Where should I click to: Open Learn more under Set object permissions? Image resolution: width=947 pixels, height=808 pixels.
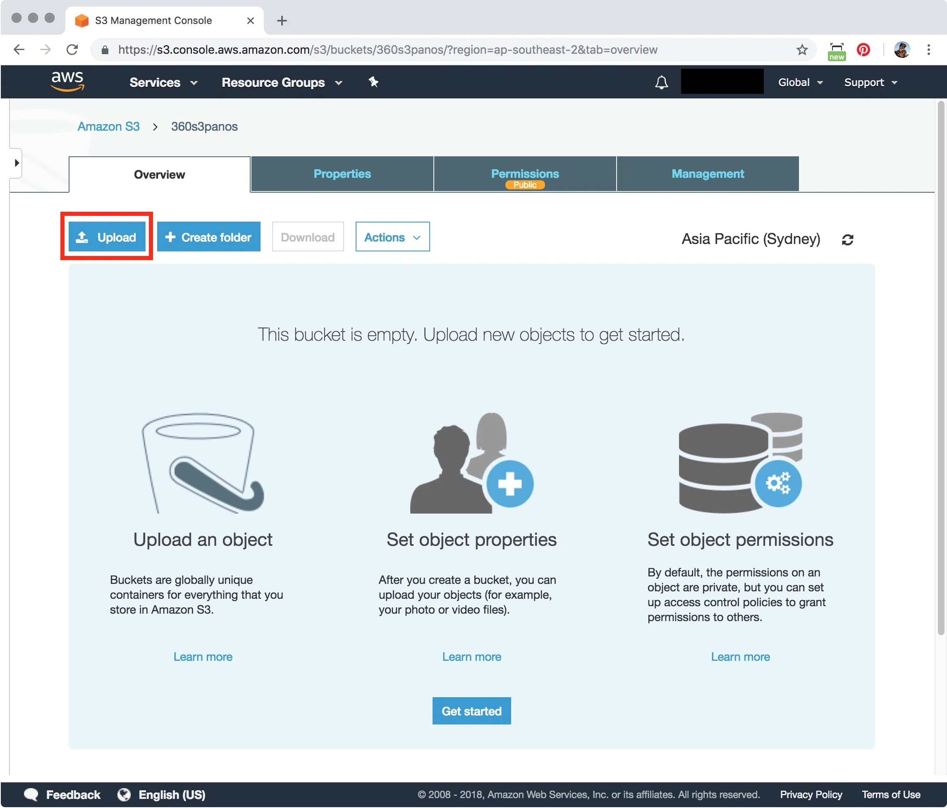tap(740, 657)
